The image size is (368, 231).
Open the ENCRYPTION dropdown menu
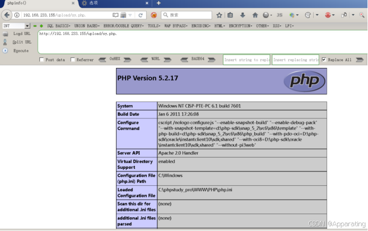[x=240, y=26]
